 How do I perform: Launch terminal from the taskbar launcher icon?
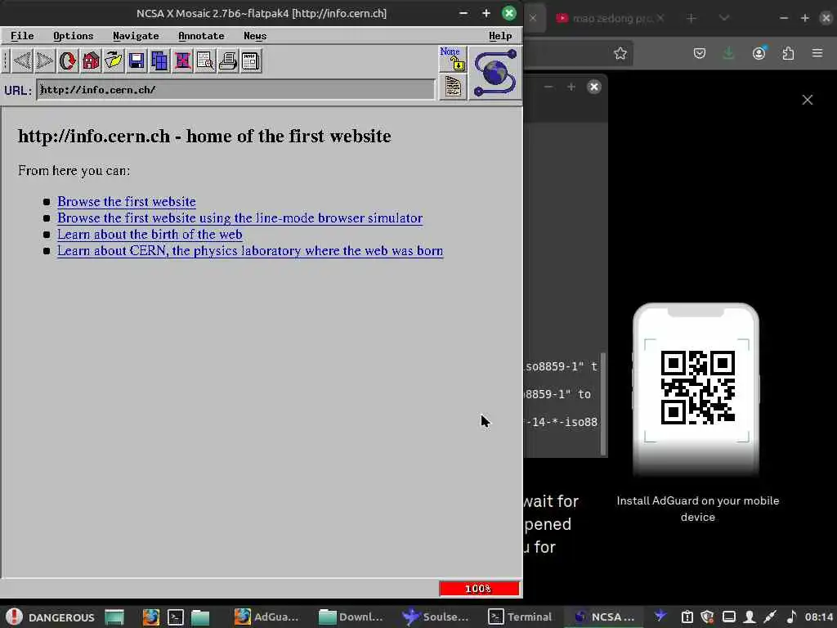[x=176, y=617]
